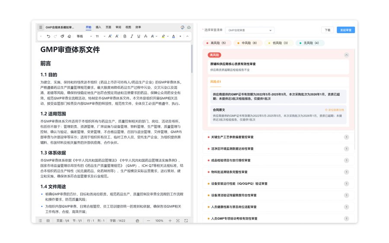
Task: Click the heading 原辅料供应商核心资质有效性审查
Action: point(233,64)
